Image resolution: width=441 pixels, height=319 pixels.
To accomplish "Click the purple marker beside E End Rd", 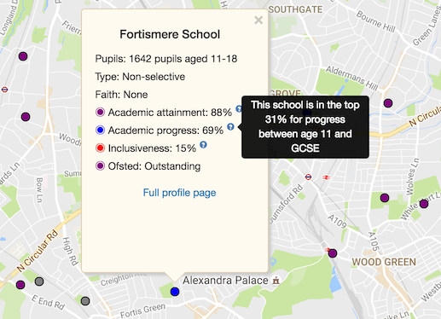I will 20,285.
